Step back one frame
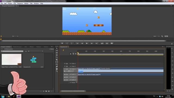Viewport: 174px width, 98px height. (82, 43)
